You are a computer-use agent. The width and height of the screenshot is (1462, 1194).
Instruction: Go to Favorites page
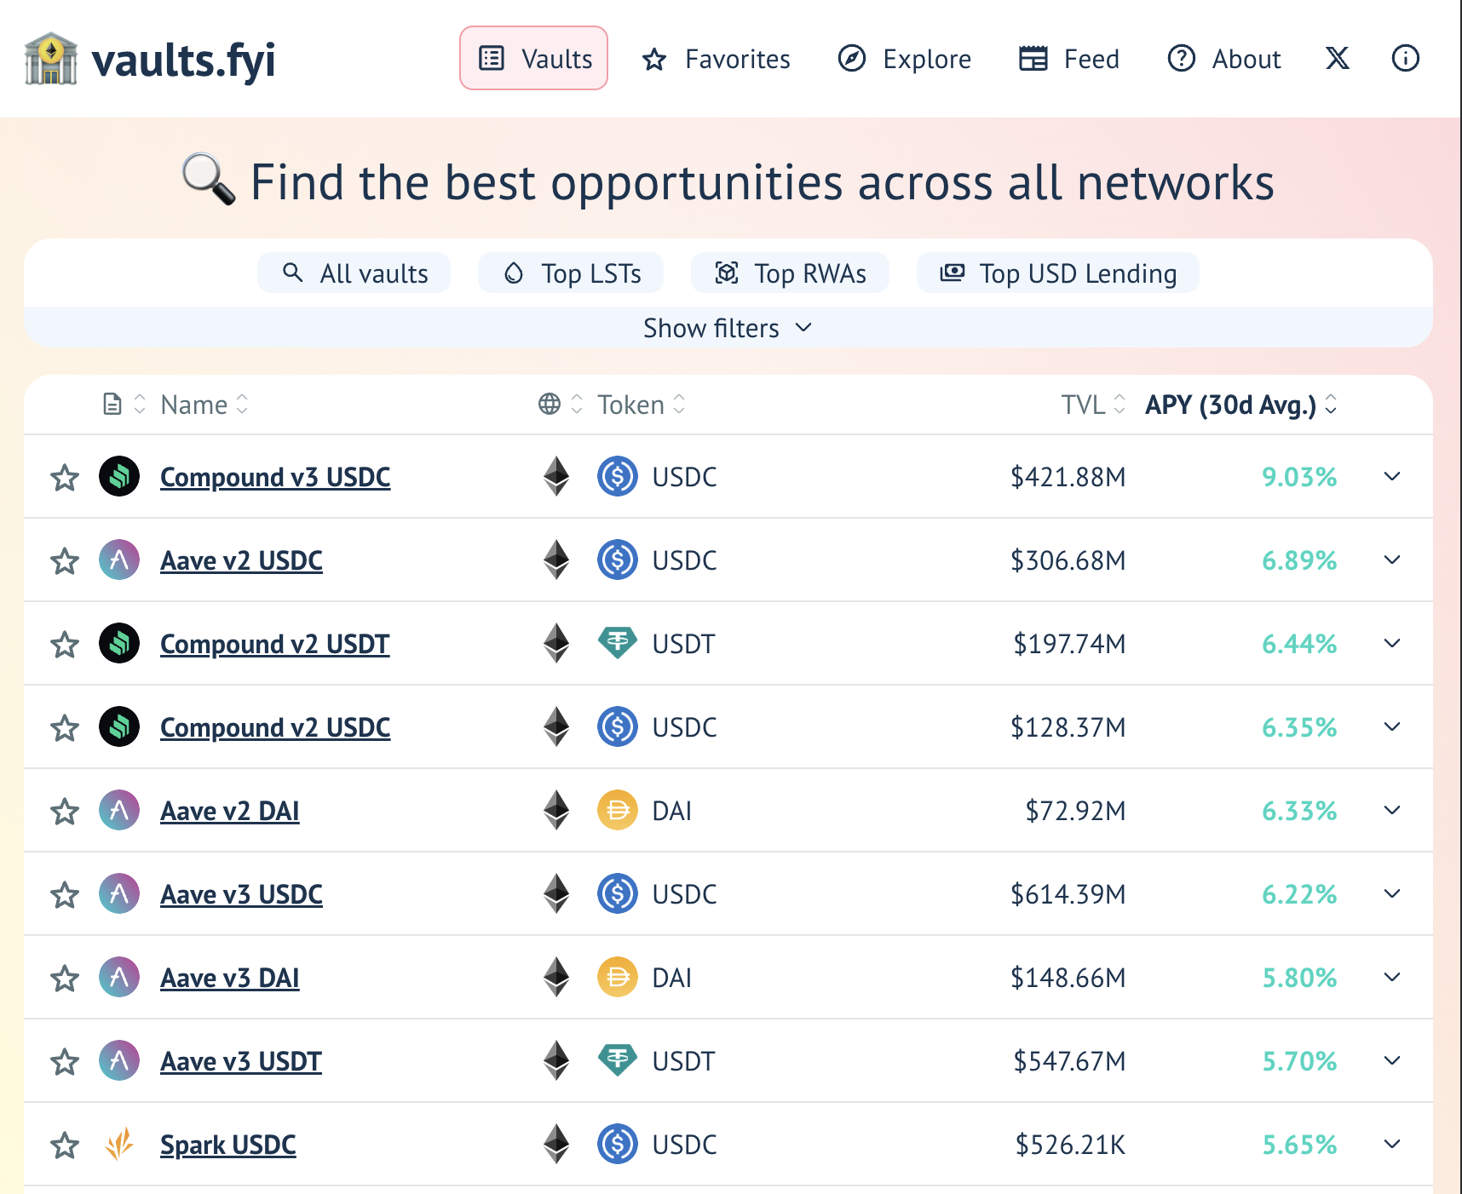[x=716, y=59]
